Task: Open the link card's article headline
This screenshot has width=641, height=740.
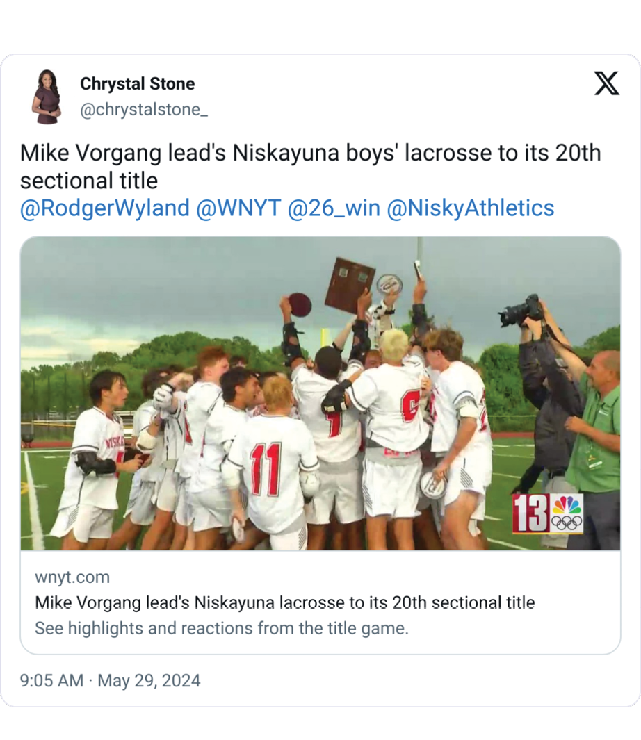Action: pyautogui.click(x=284, y=602)
